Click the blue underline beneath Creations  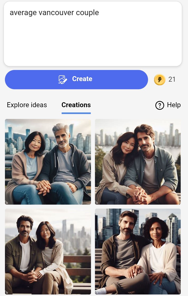76,113
